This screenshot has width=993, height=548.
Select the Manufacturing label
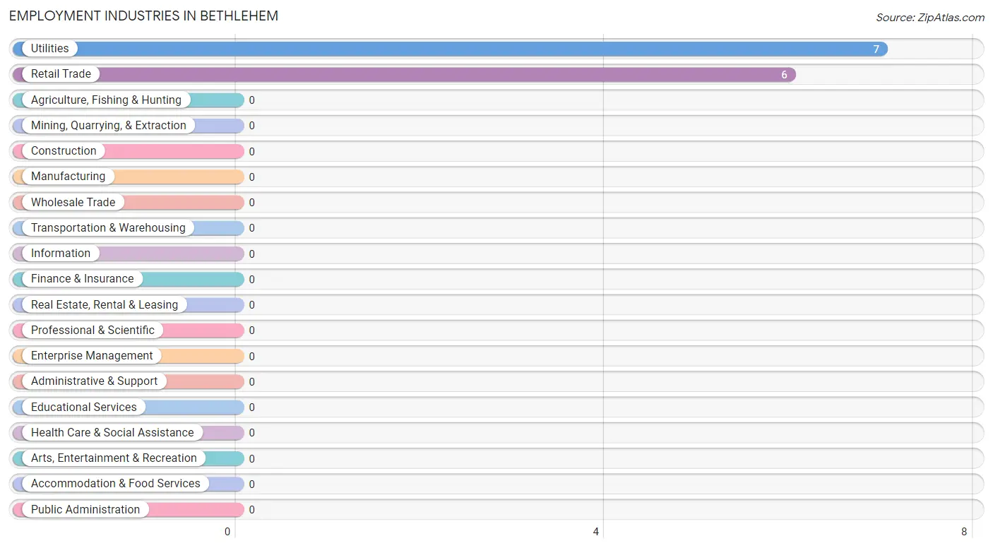pos(68,177)
